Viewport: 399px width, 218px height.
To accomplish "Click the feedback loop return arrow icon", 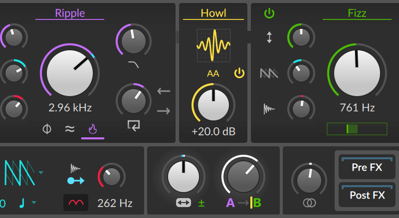I will 133,125.
